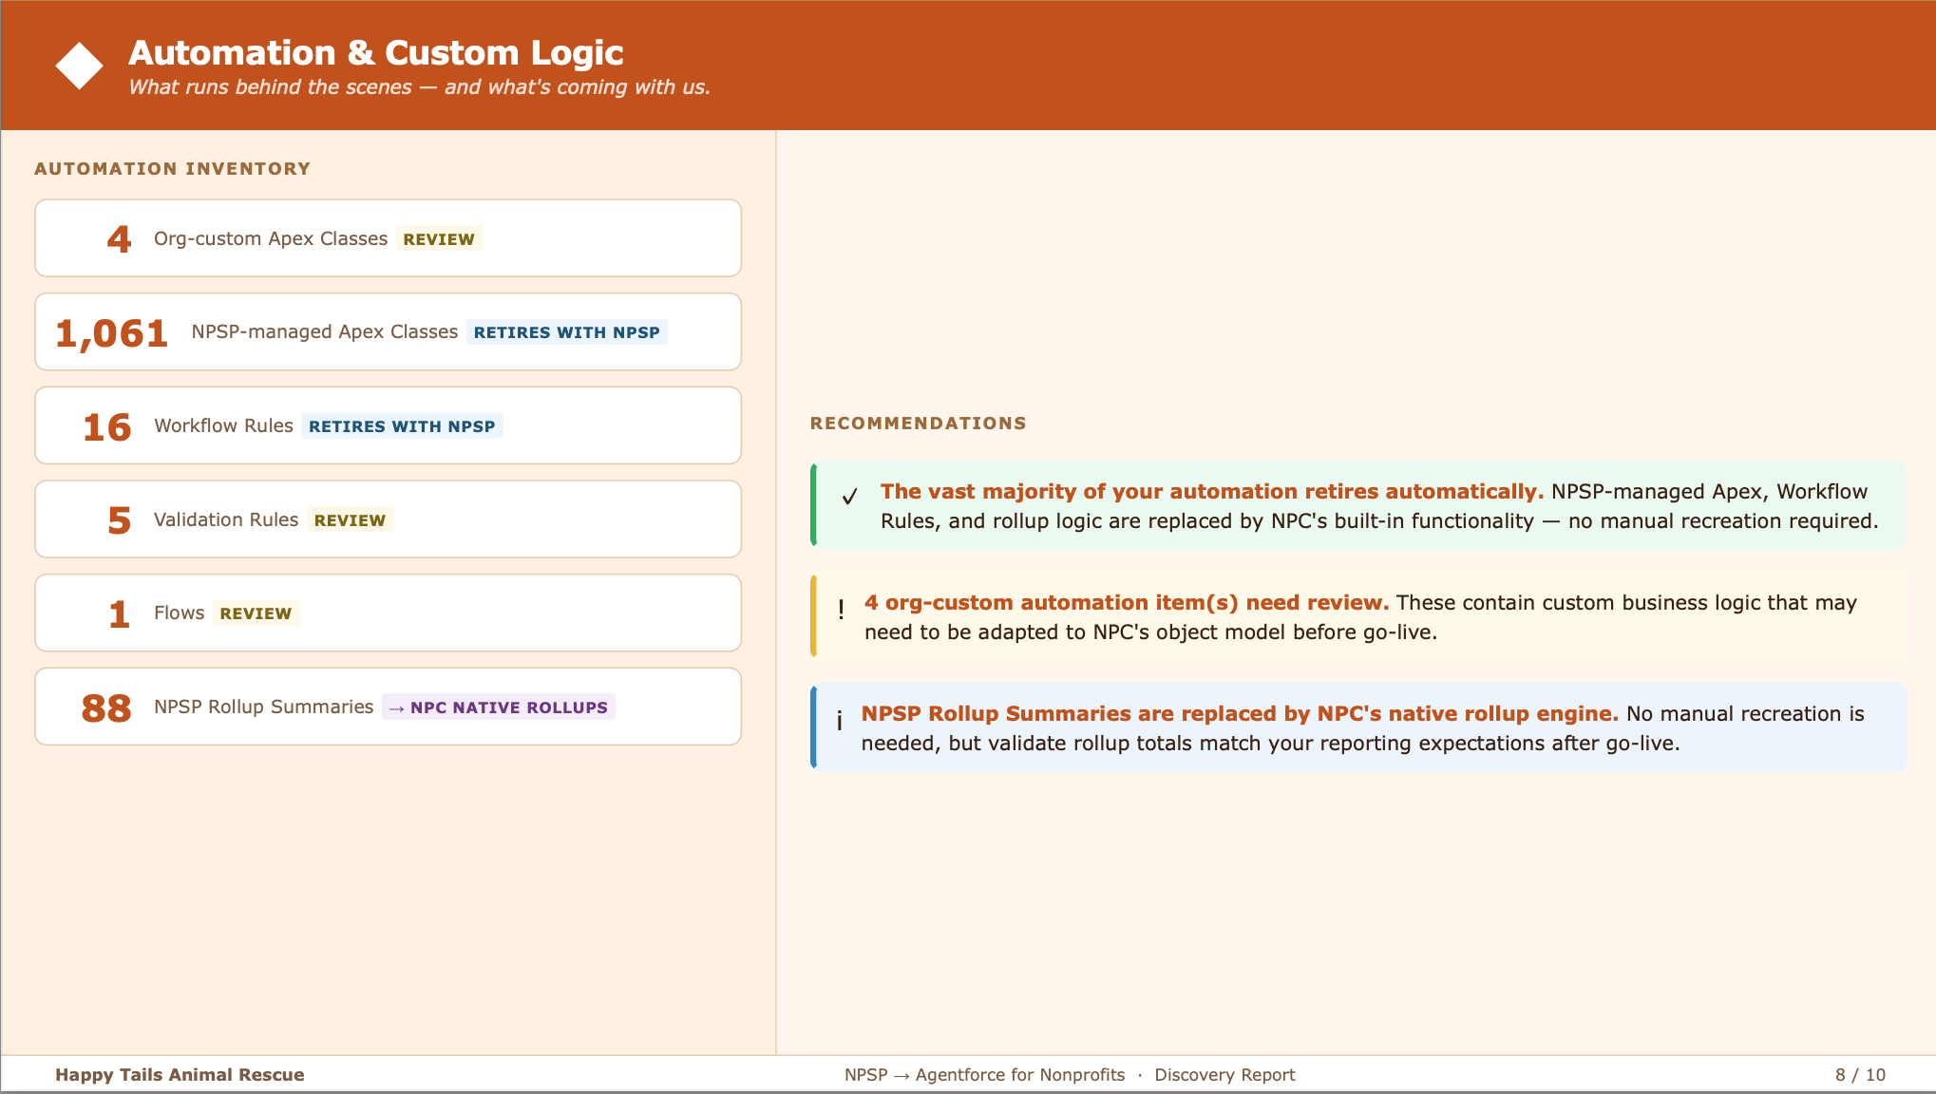This screenshot has height=1094, width=1936.
Task: Click the RECOMMENDATIONS section heading
Action: (x=918, y=424)
